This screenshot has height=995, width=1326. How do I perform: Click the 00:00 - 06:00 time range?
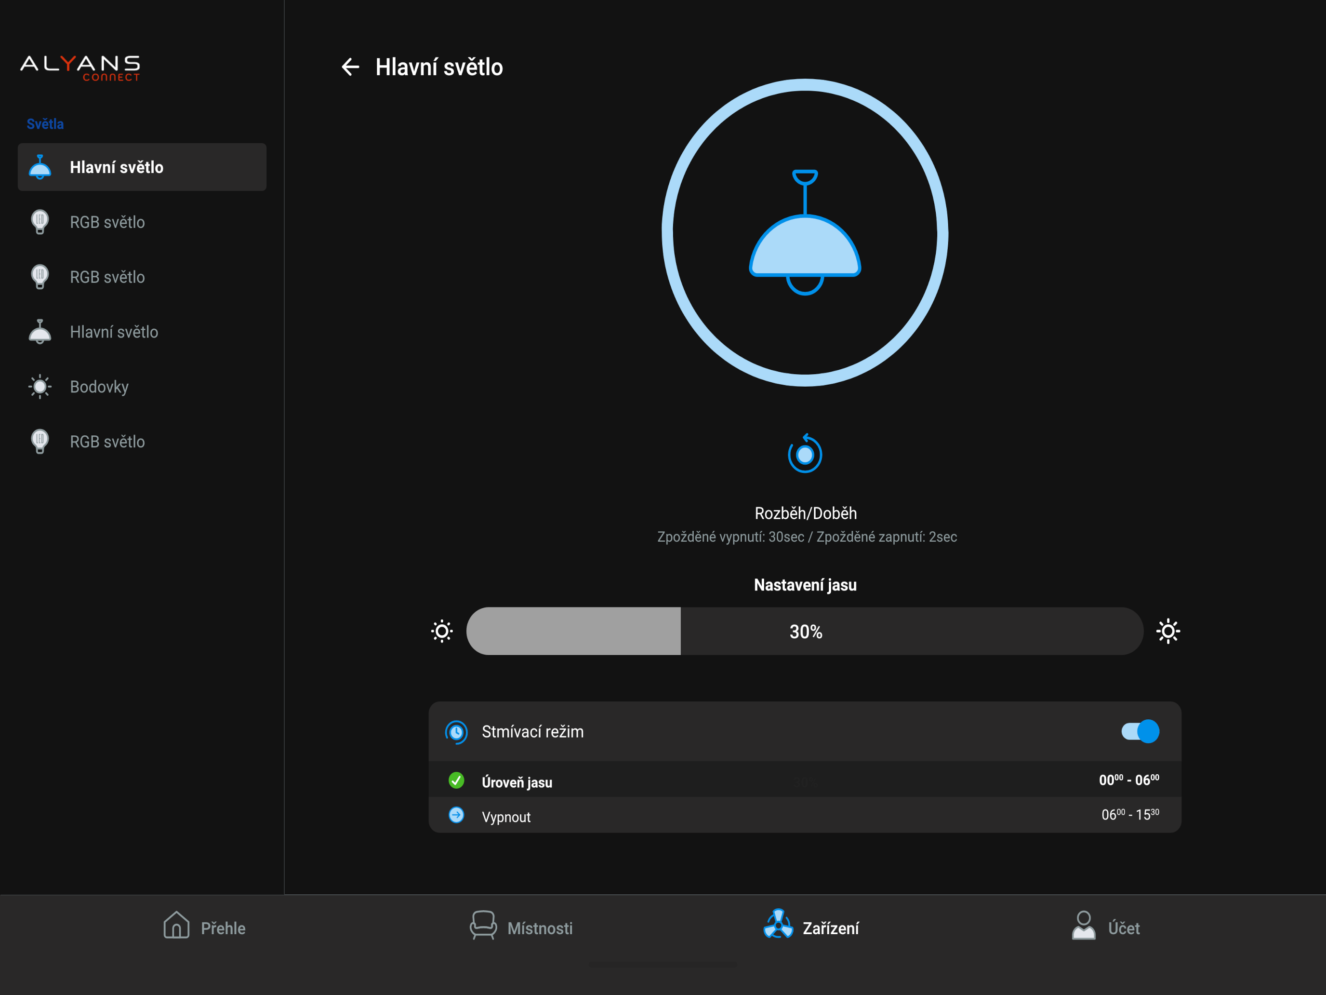tap(1129, 780)
